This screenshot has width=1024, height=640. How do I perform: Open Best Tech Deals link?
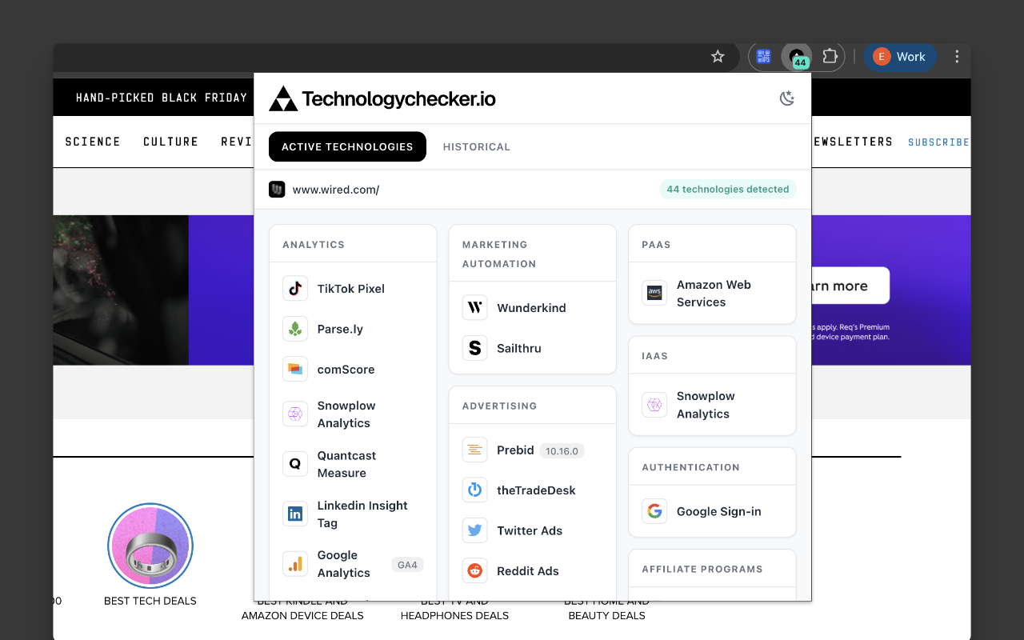[150, 601]
